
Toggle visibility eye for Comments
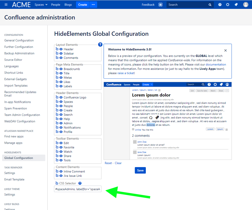point(61,58)
